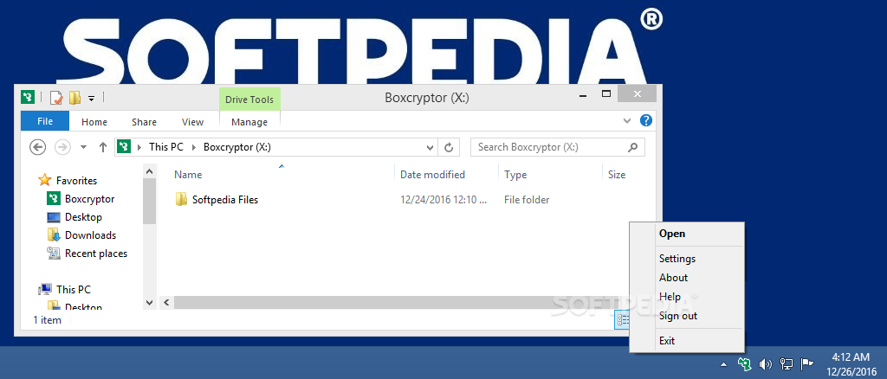Click the Recent places icon in sidebar

tap(54, 254)
